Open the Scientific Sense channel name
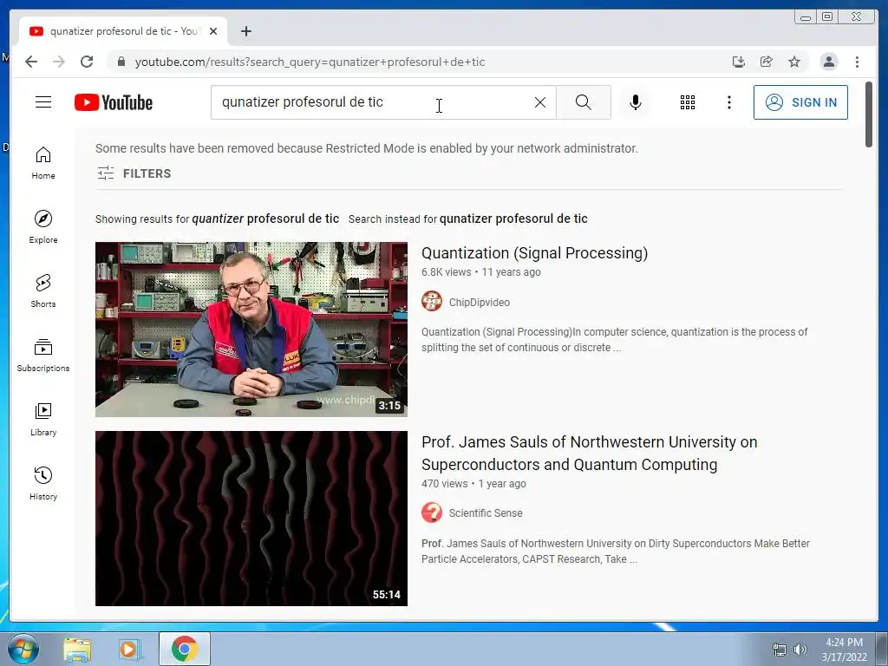The height and width of the screenshot is (666, 888). click(486, 513)
